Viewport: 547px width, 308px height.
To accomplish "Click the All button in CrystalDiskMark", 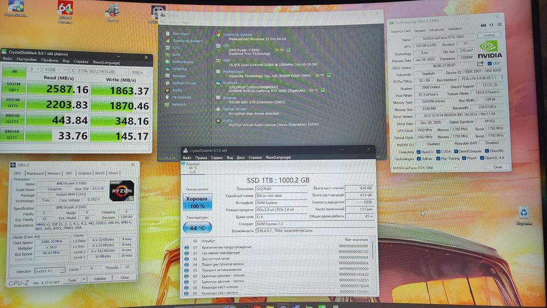I will pyautogui.click(x=14, y=71).
